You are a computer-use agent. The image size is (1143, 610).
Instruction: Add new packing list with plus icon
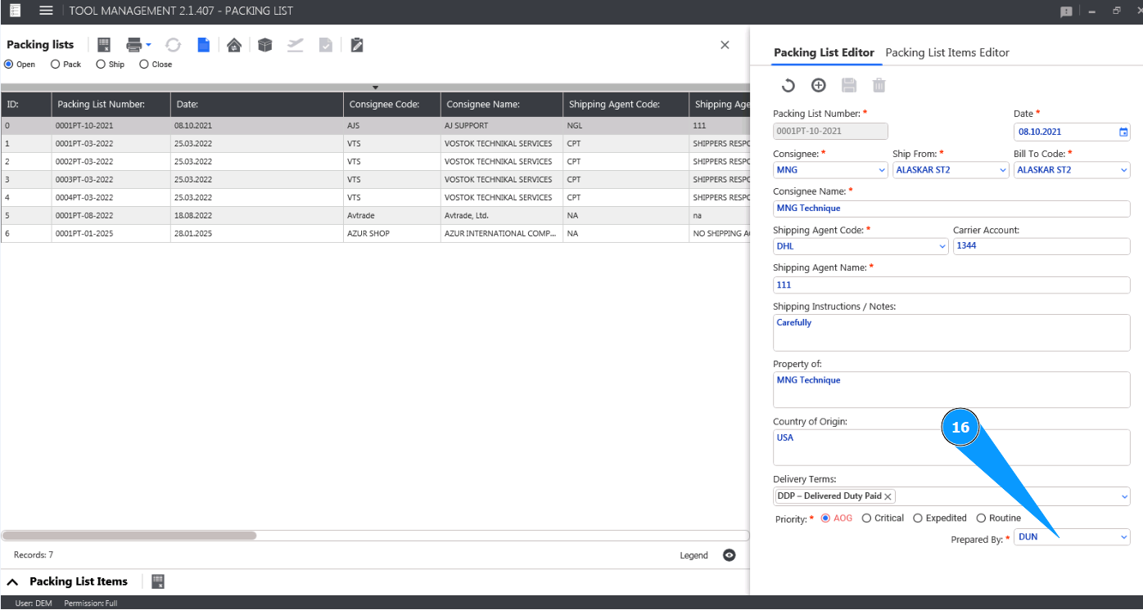pyautogui.click(x=818, y=86)
